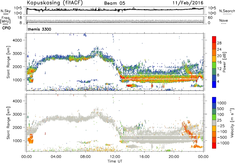
Task: Click the 60 tick on Nave axis
Action: pos(210,18)
